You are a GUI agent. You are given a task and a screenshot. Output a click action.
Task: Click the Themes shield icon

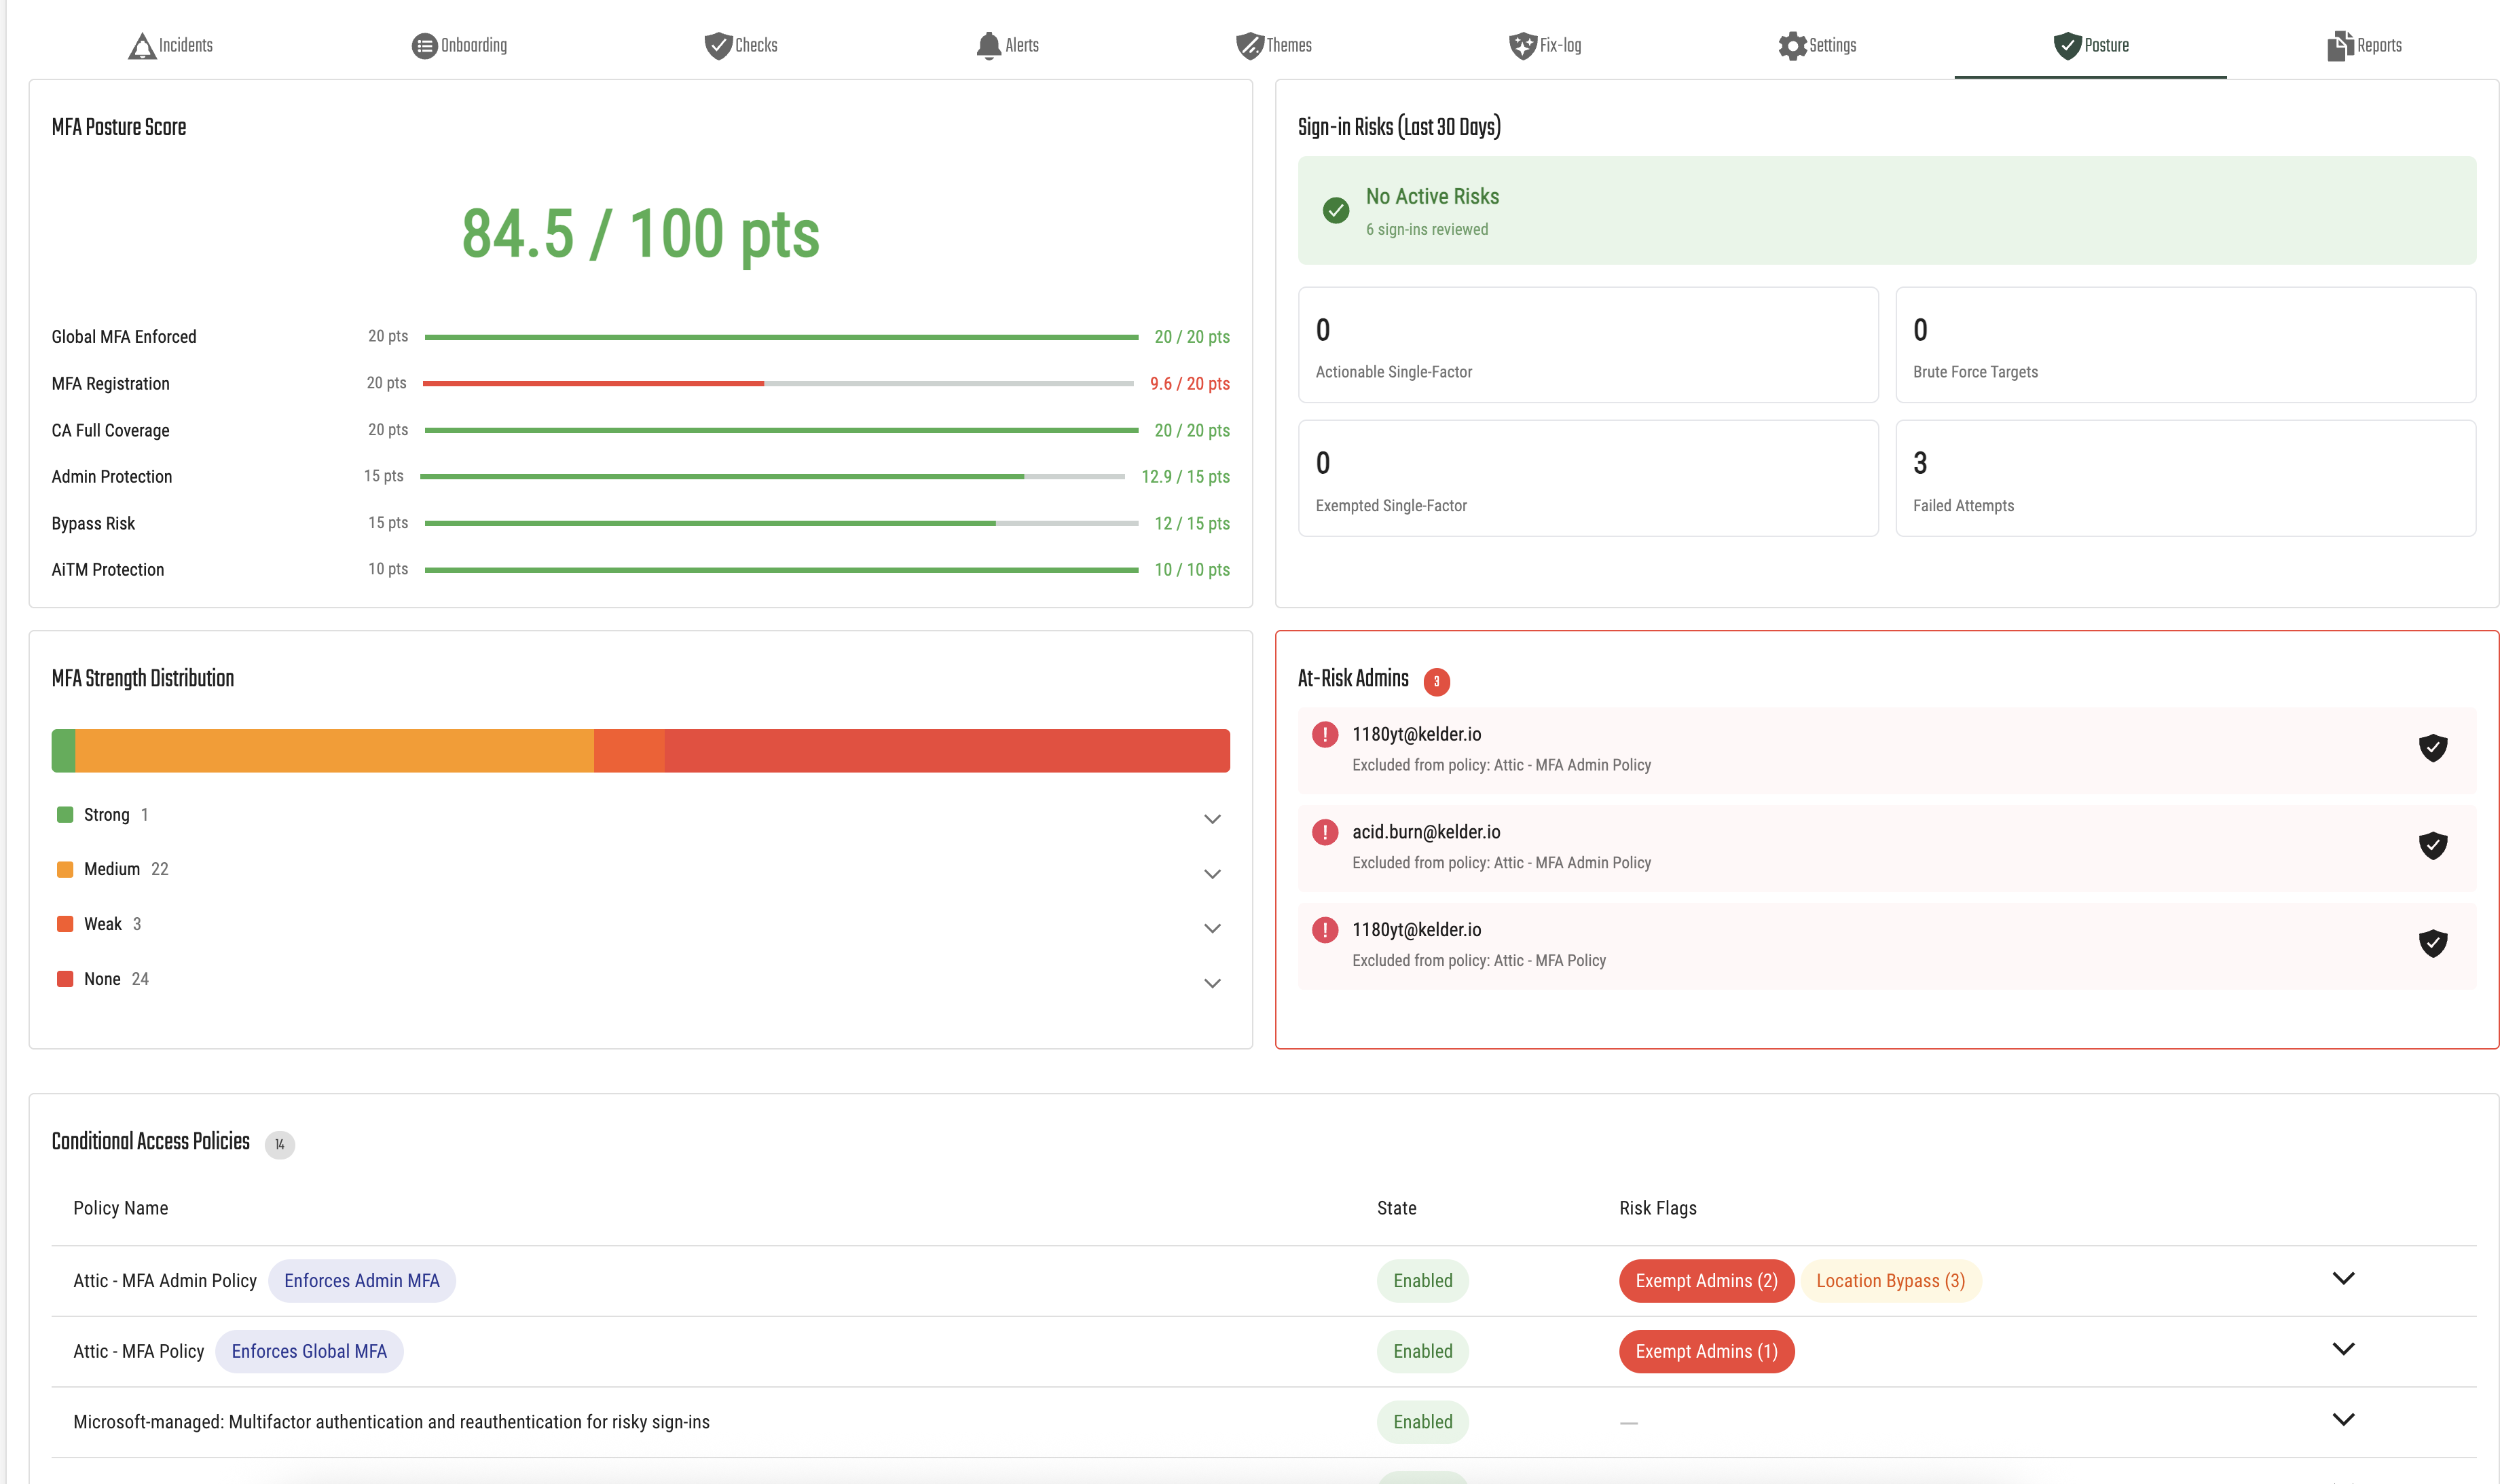(x=1249, y=46)
